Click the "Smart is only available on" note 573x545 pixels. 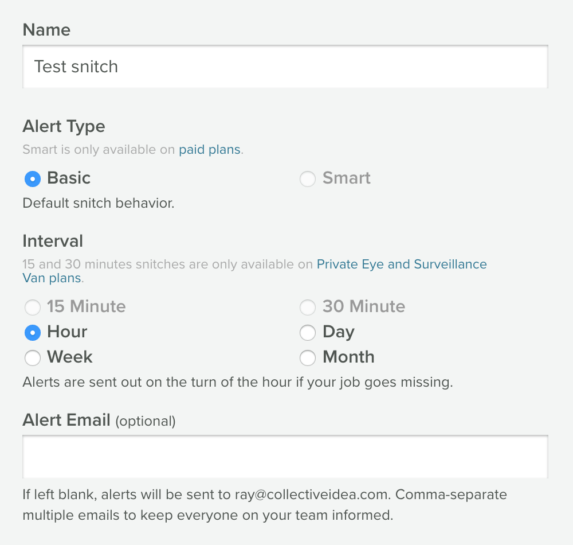tap(99, 150)
